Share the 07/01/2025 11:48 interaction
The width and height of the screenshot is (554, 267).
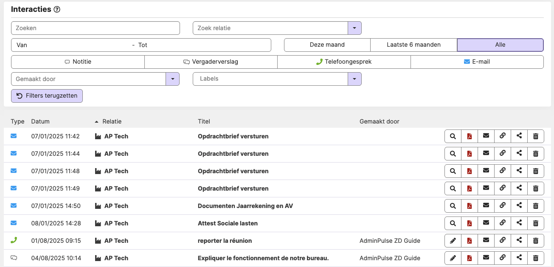(x=519, y=171)
